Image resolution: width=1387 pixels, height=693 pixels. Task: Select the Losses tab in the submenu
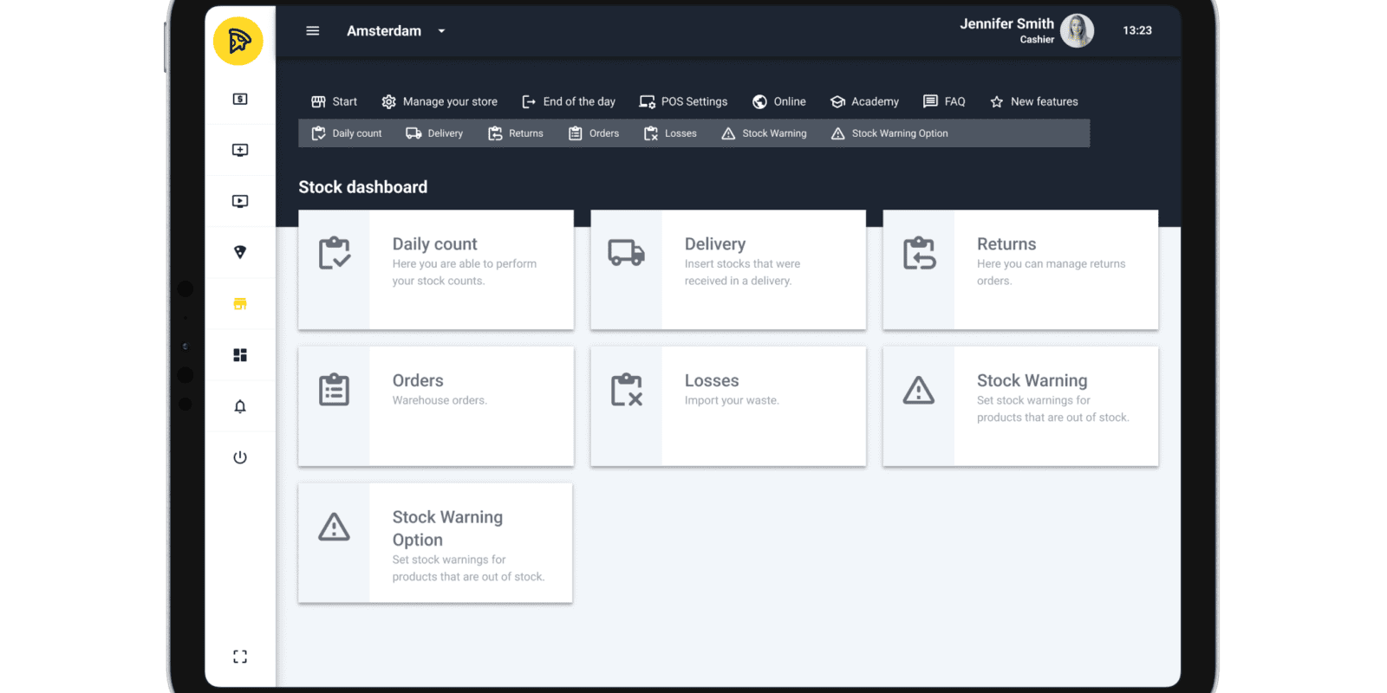[x=670, y=133]
